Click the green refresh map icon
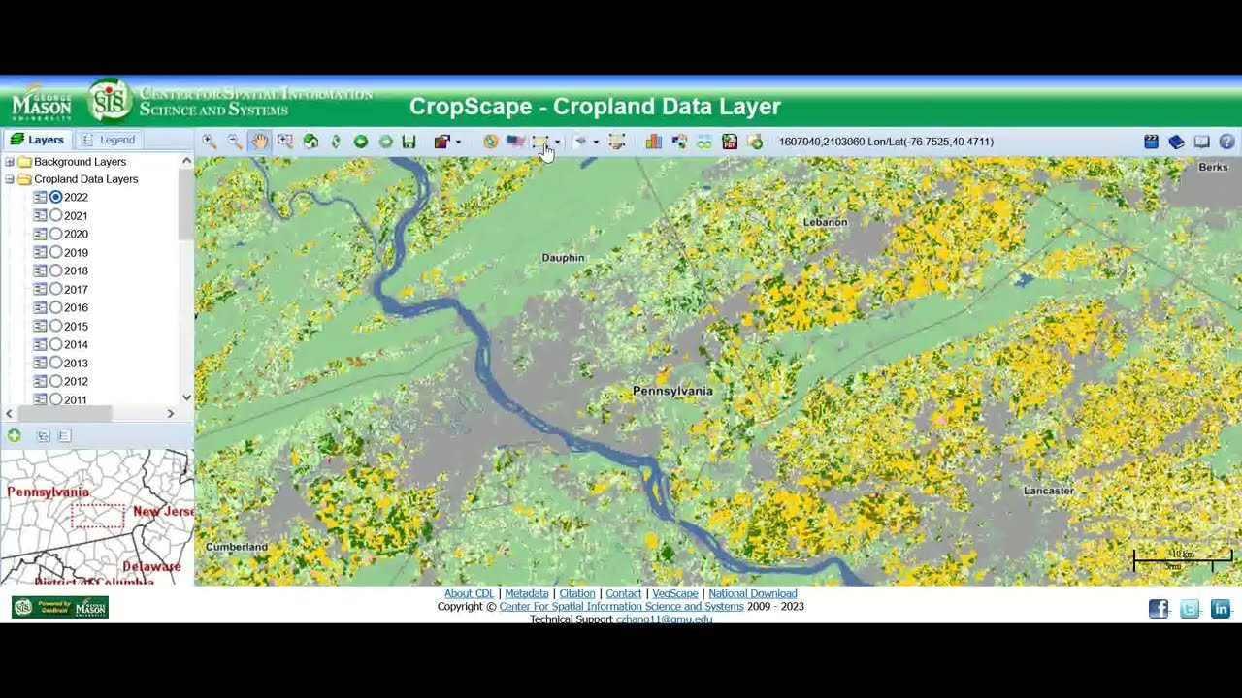1242x698 pixels. pyautogui.click(x=336, y=142)
